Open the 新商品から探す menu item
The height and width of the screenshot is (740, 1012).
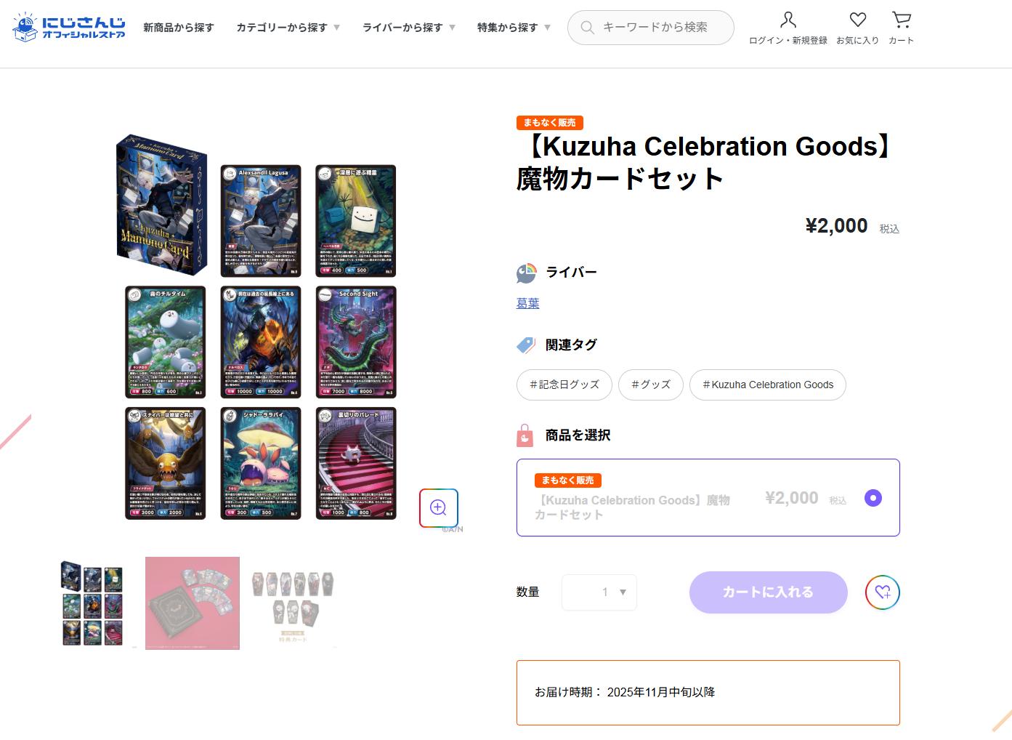click(179, 28)
